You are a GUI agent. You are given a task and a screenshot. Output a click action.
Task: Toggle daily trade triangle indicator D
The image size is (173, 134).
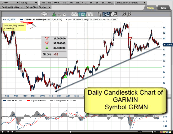coord(64,15)
